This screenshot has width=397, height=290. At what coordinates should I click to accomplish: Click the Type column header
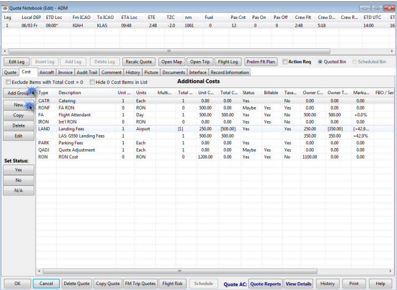pyautogui.click(x=46, y=93)
